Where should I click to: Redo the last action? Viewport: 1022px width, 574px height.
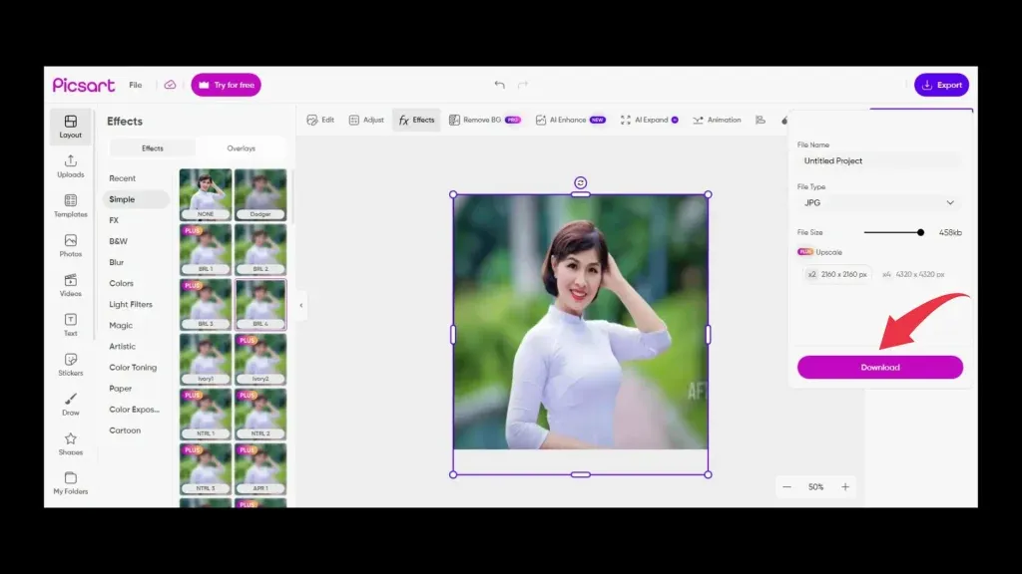click(523, 84)
